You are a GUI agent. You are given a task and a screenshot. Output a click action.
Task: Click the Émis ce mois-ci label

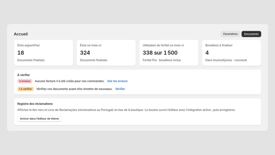90,45
